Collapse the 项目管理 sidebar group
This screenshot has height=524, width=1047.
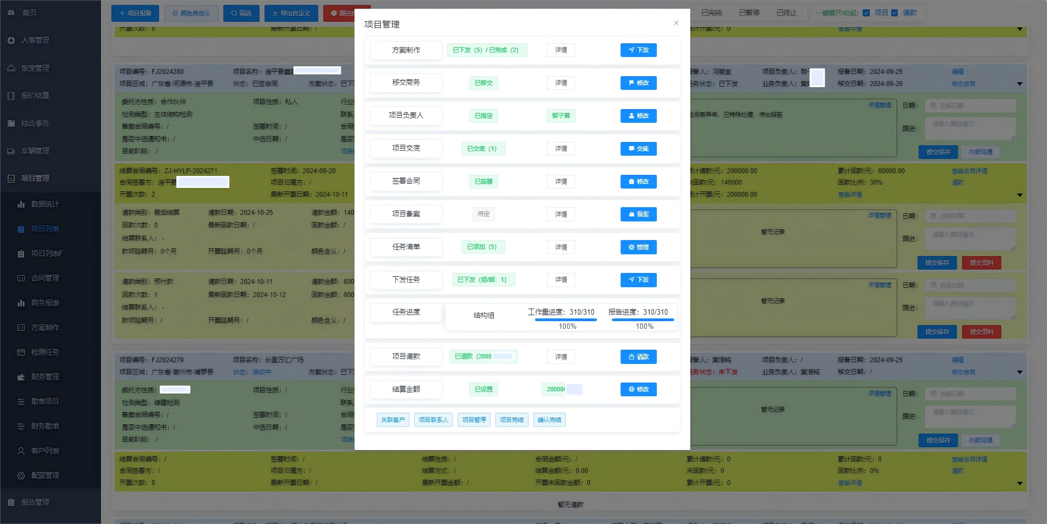click(49, 178)
